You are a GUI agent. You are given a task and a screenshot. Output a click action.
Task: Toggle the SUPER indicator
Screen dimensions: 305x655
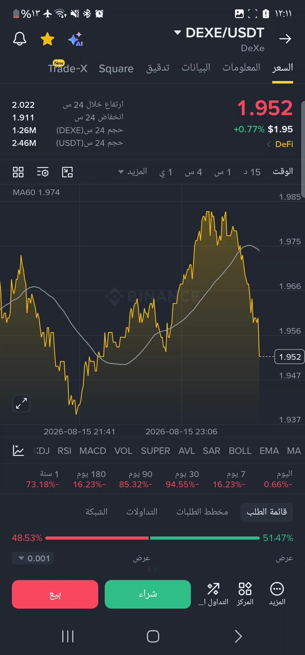click(x=155, y=451)
